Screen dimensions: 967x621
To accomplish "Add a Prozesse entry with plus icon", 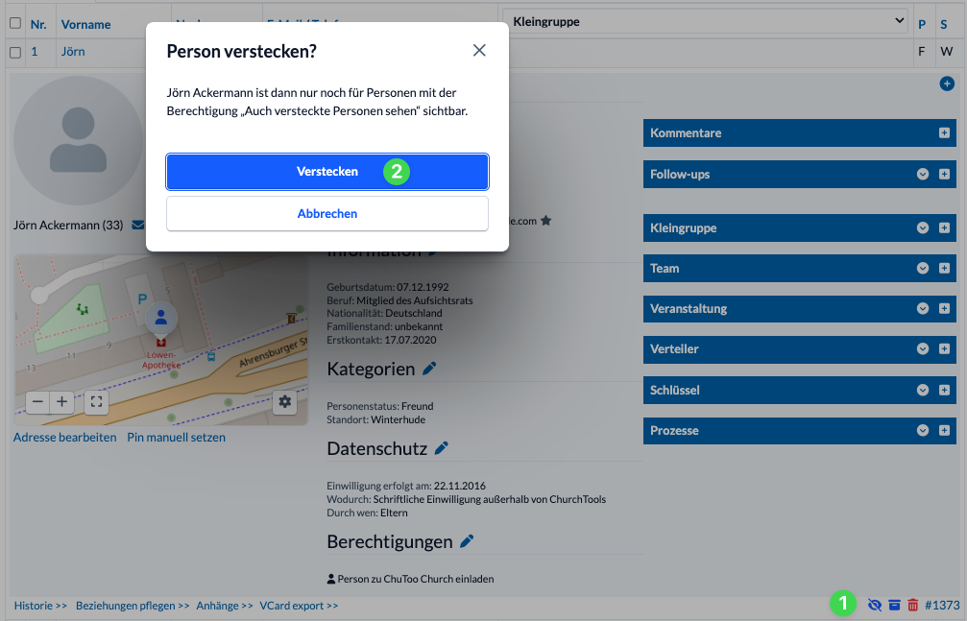I will (944, 430).
